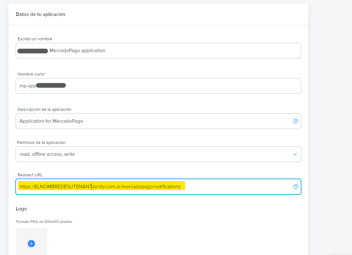This screenshot has width=352, height=255.
Task: Click the redacted block in the name field
Action: pos(32,51)
